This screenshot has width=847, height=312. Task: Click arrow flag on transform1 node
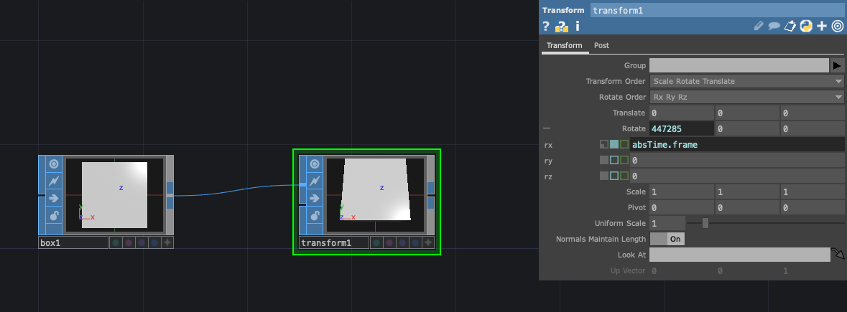tap(315, 198)
